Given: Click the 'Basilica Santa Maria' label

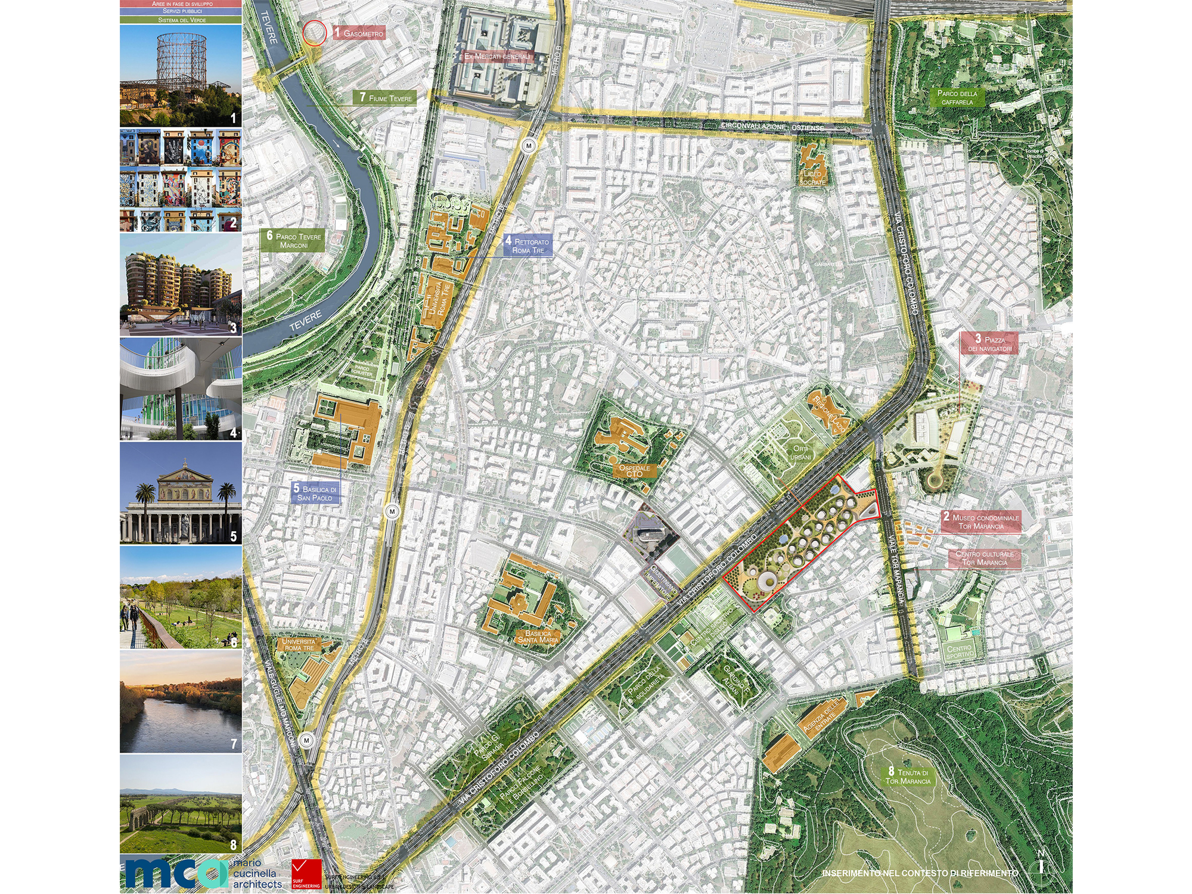Looking at the screenshot, I should tap(538, 637).
